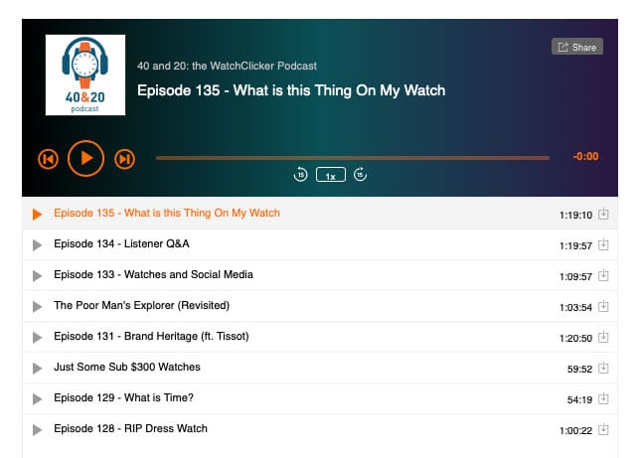The width and height of the screenshot is (641, 458).
Task: Select Episode 129 - What is Time?
Action: [123, 398]
